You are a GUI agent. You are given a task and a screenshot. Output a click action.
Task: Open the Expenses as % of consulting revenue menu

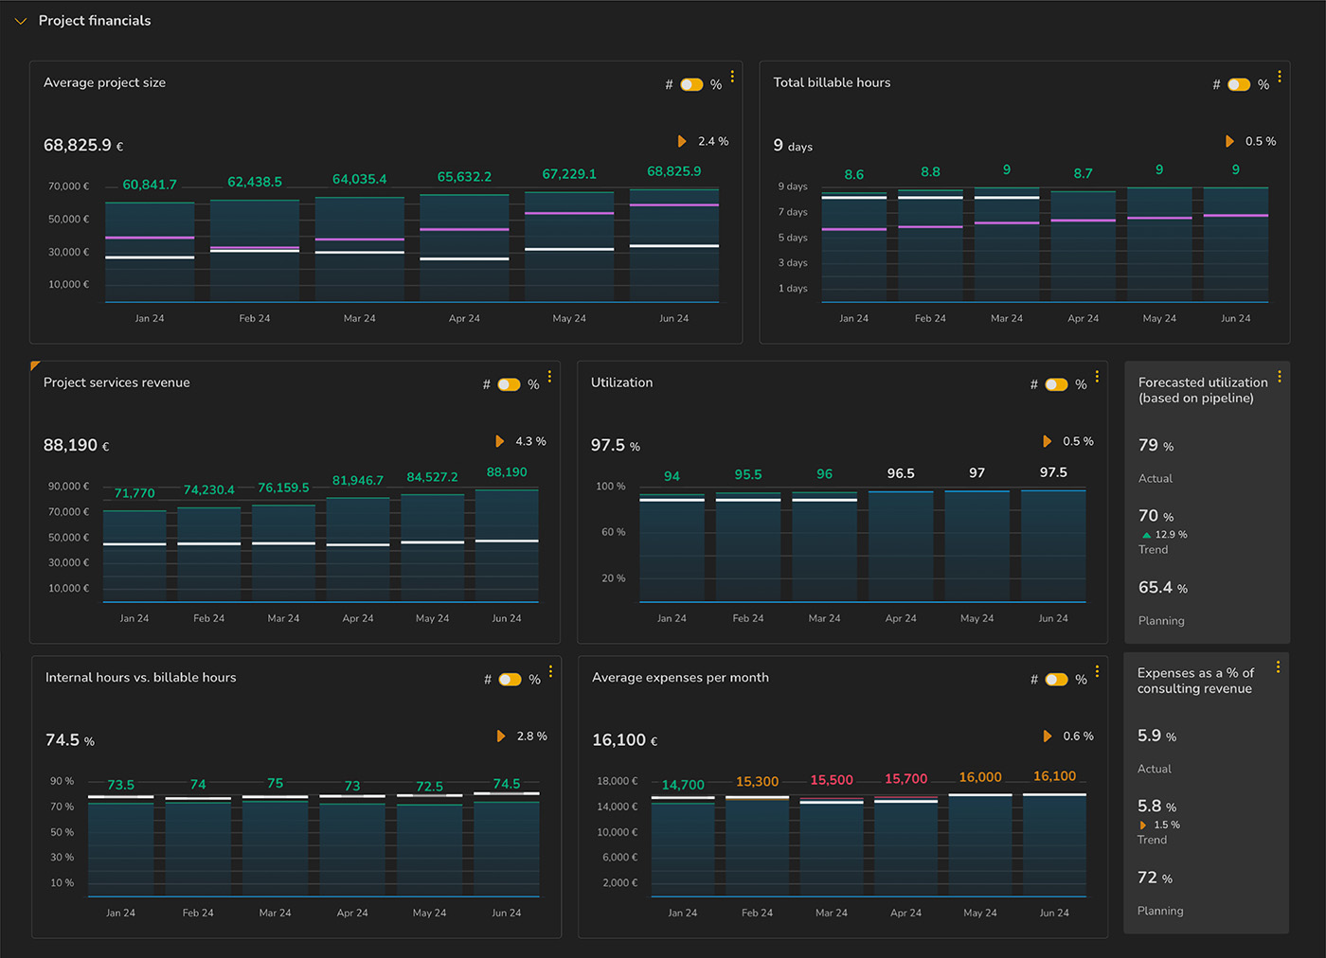(1279, 665)
